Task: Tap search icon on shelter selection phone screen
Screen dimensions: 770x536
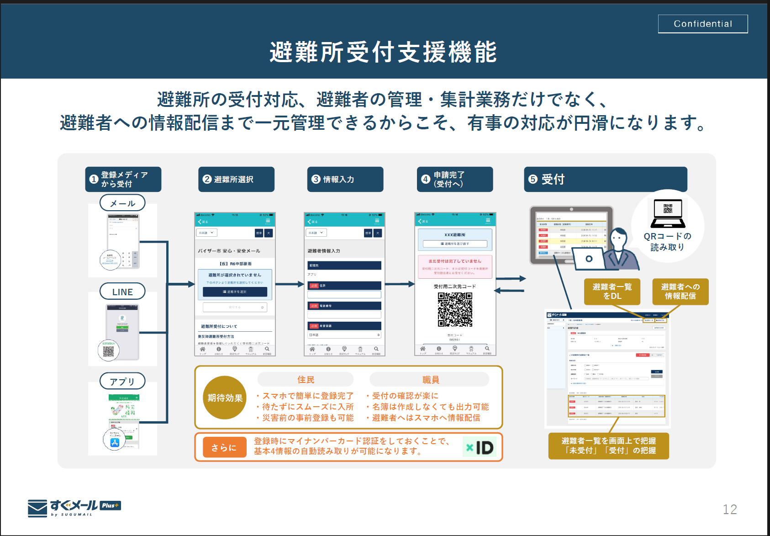Action: click(267, 349)
